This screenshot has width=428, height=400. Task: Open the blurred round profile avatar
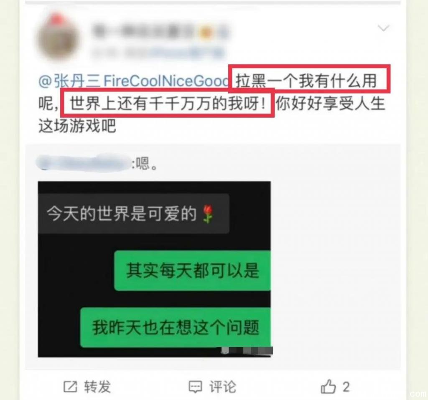coord(59,37)
